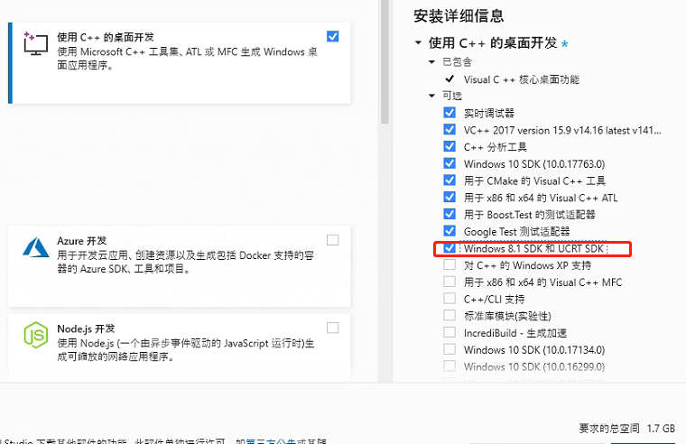Click the Azure 开发 logo icon
This screenshot has width=686, height=444.
pos(36,246)
